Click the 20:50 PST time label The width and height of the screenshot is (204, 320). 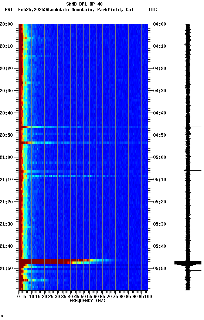(6, 135)
